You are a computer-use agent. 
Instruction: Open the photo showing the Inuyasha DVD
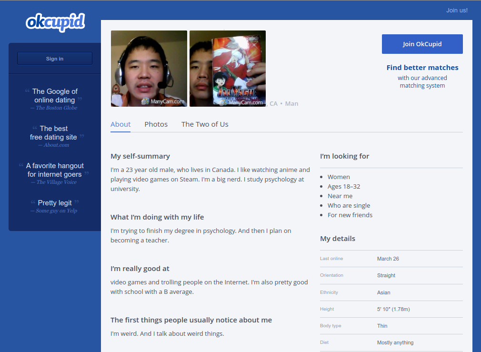[x=228, y=69]
